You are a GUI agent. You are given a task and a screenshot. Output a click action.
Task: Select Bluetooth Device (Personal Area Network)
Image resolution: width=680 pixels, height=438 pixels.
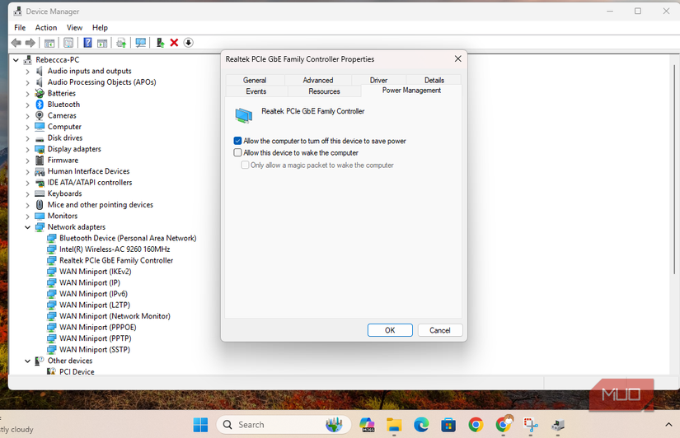(128, 238)
